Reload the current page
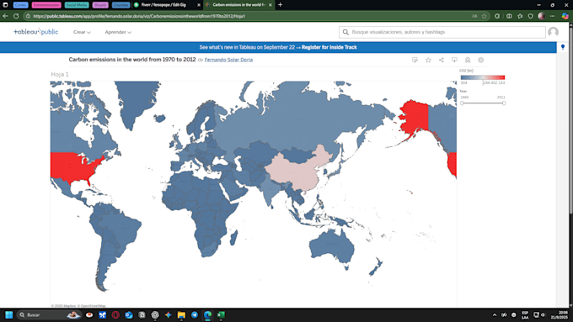573x322 pixels. pos(16,16)
